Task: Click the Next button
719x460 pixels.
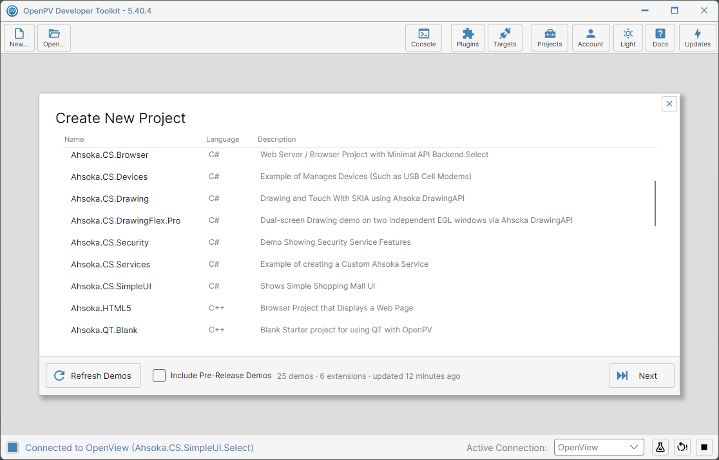Action: (642, 376)
